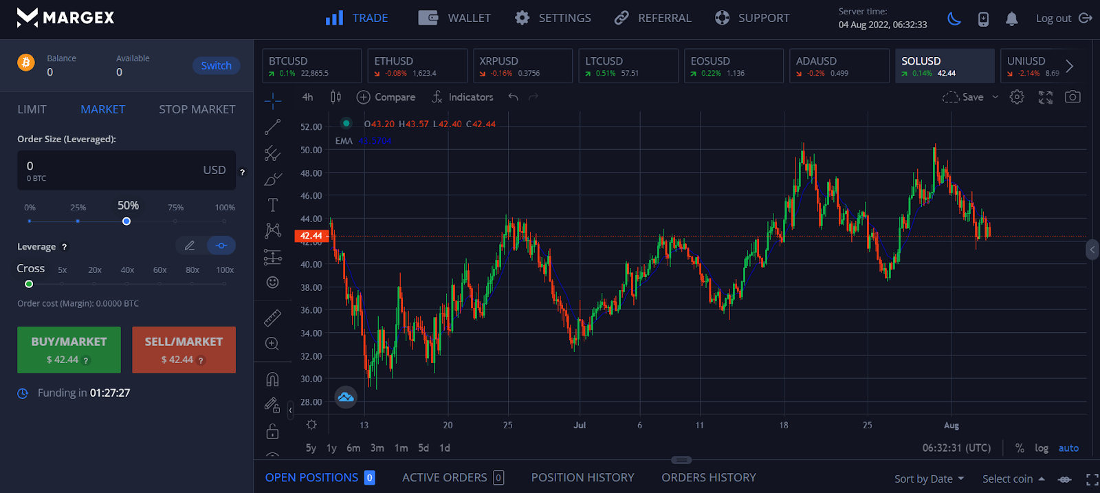The width and height of the screenshot is (1100, 493).
Task: Select the text annotation tool
Action: [272, 205]
